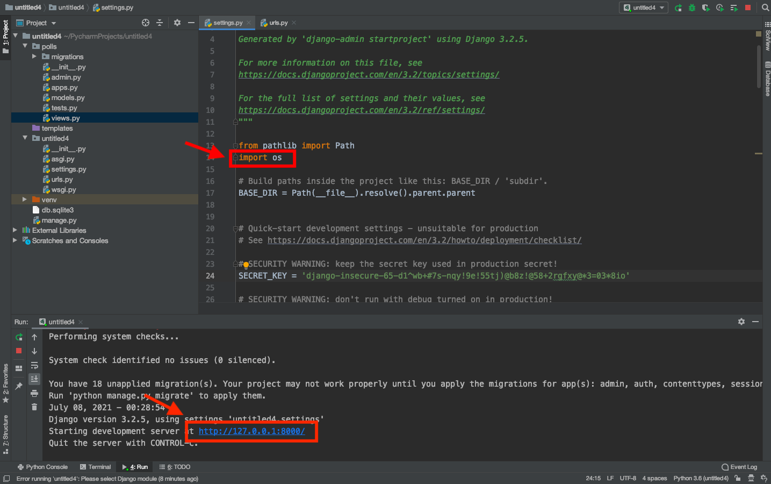
Task: Change the LF line separator setting
Action: 610,478
